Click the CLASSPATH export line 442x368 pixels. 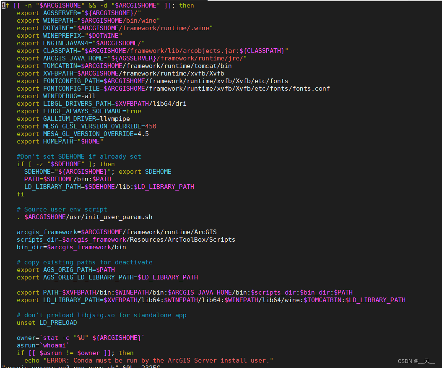coord(152,51)
